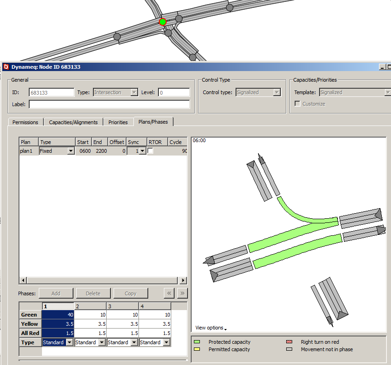
Task: Click the Copy phase button
Action: (131, 293)
